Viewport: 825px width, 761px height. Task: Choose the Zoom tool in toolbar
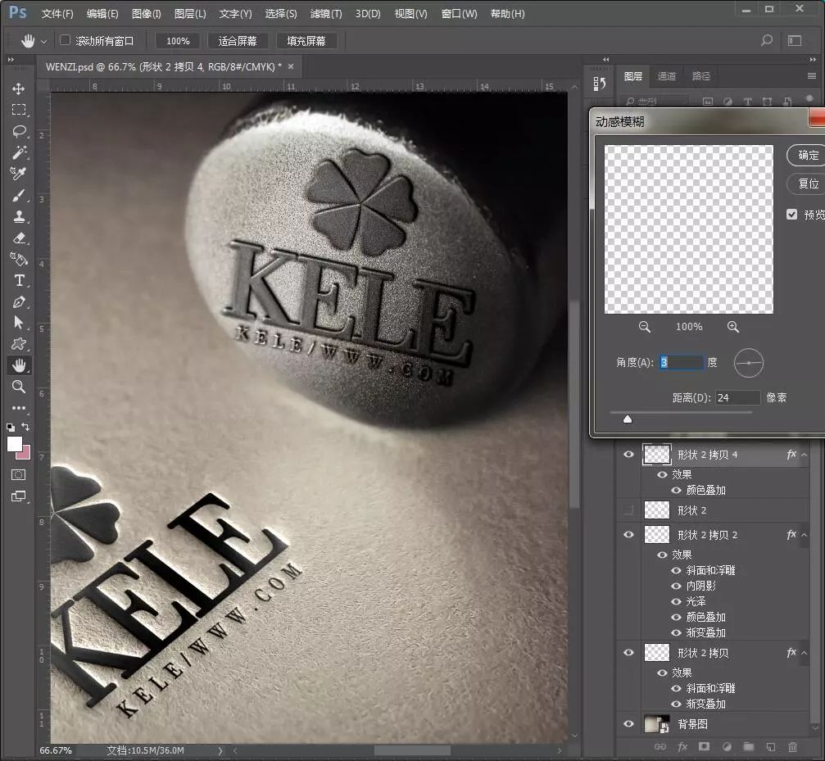[x=19, y=387]
